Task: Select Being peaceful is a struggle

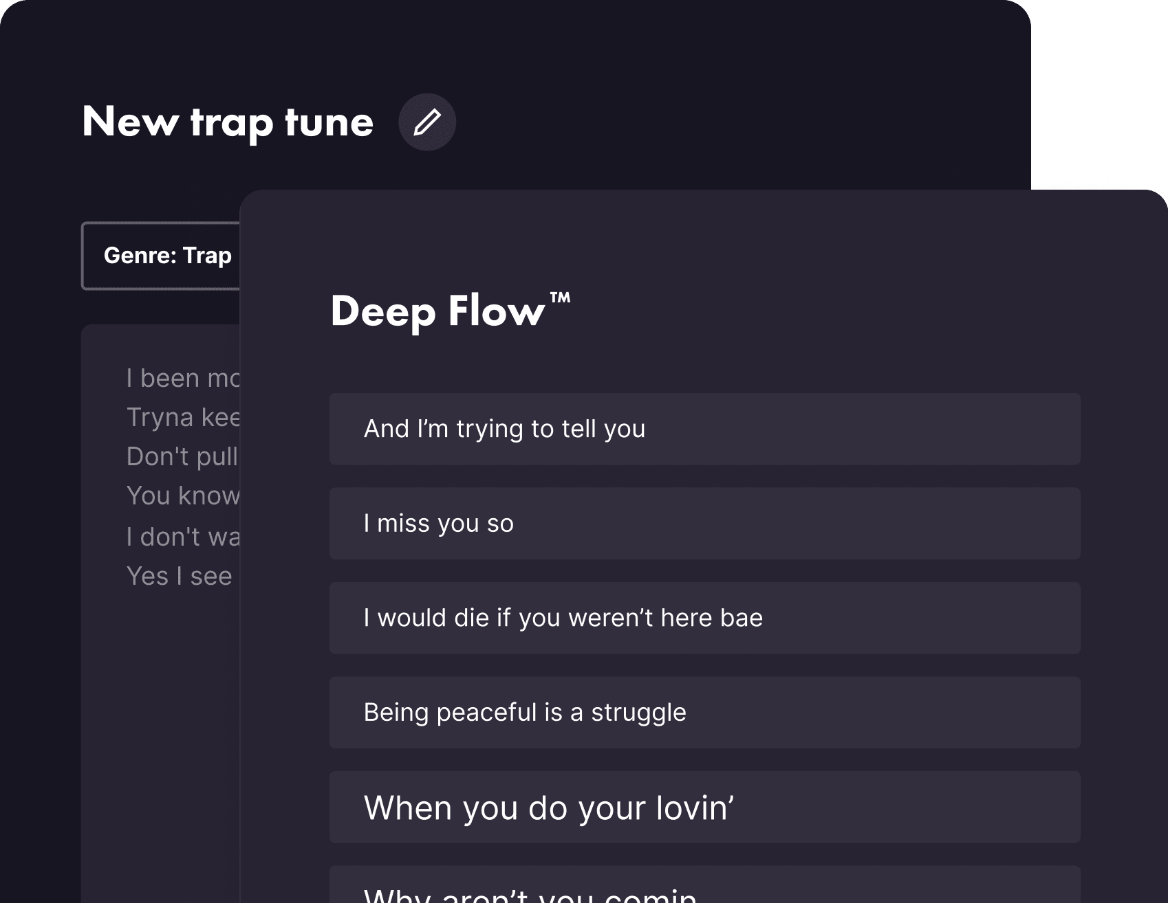Action: (x=704, y=713)
